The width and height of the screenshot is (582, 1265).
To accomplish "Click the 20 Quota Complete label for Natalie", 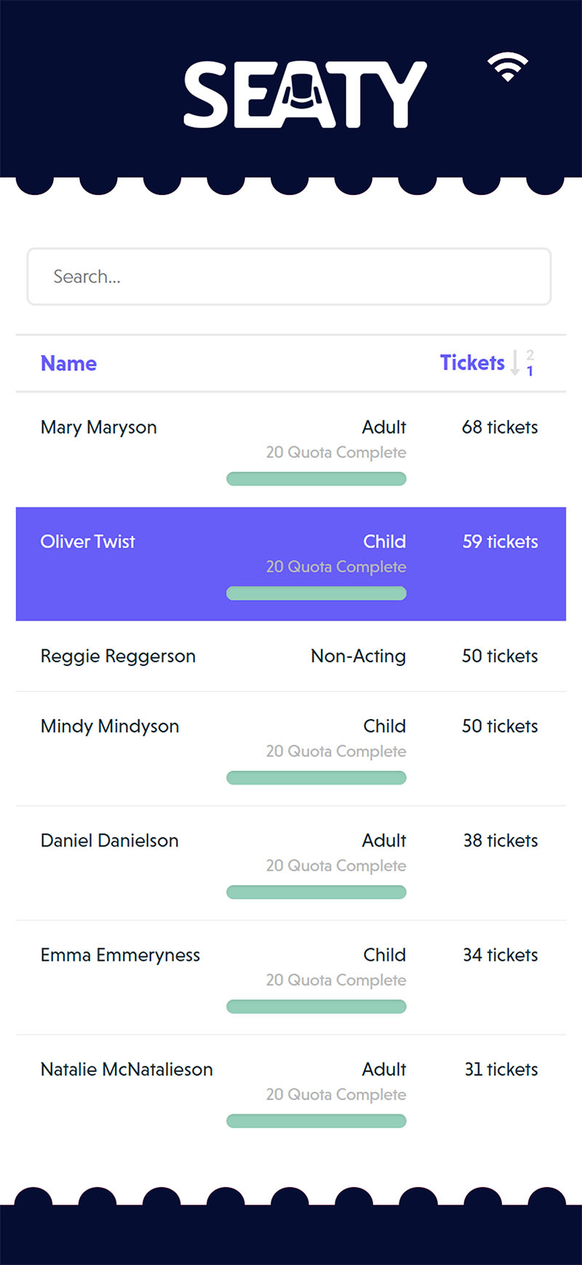I will tap(335, 1094).
